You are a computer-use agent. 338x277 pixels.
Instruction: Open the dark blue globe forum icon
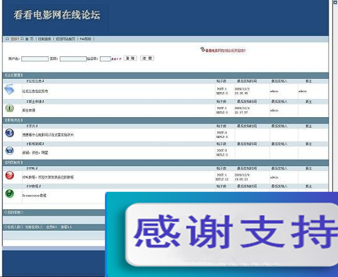click(9, 133)
